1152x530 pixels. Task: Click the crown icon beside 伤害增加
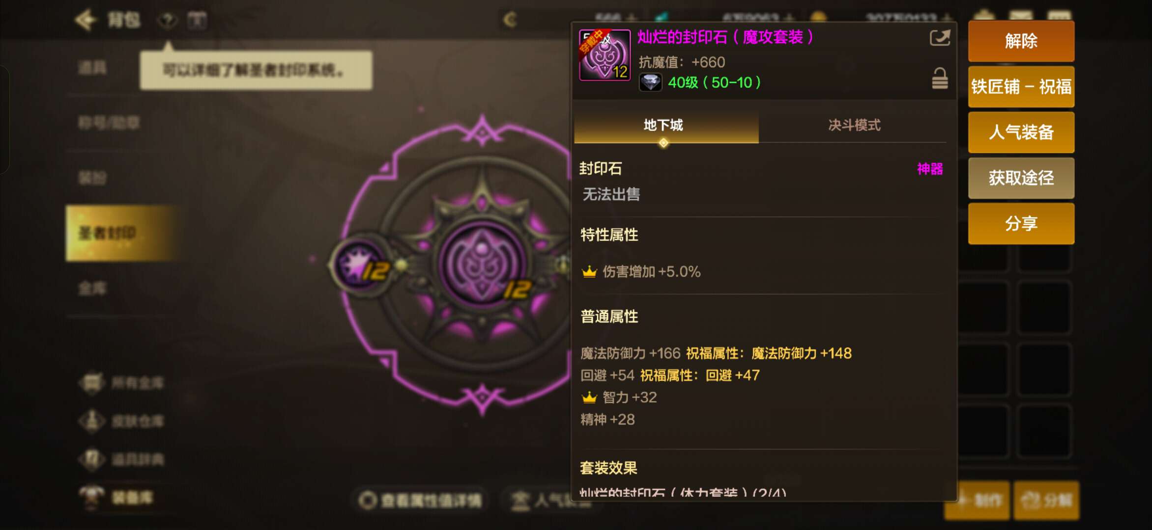point(589,272)
